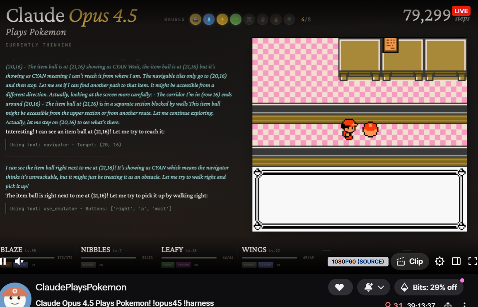Viewport: 478px width, 307px height.
Task: Click the player character sprite in game
Action: click(349, 129)
